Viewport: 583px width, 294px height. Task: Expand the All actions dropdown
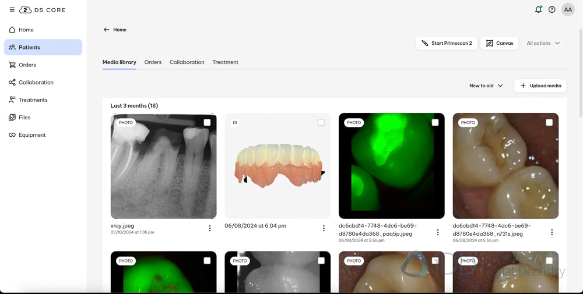coord(543,43)
